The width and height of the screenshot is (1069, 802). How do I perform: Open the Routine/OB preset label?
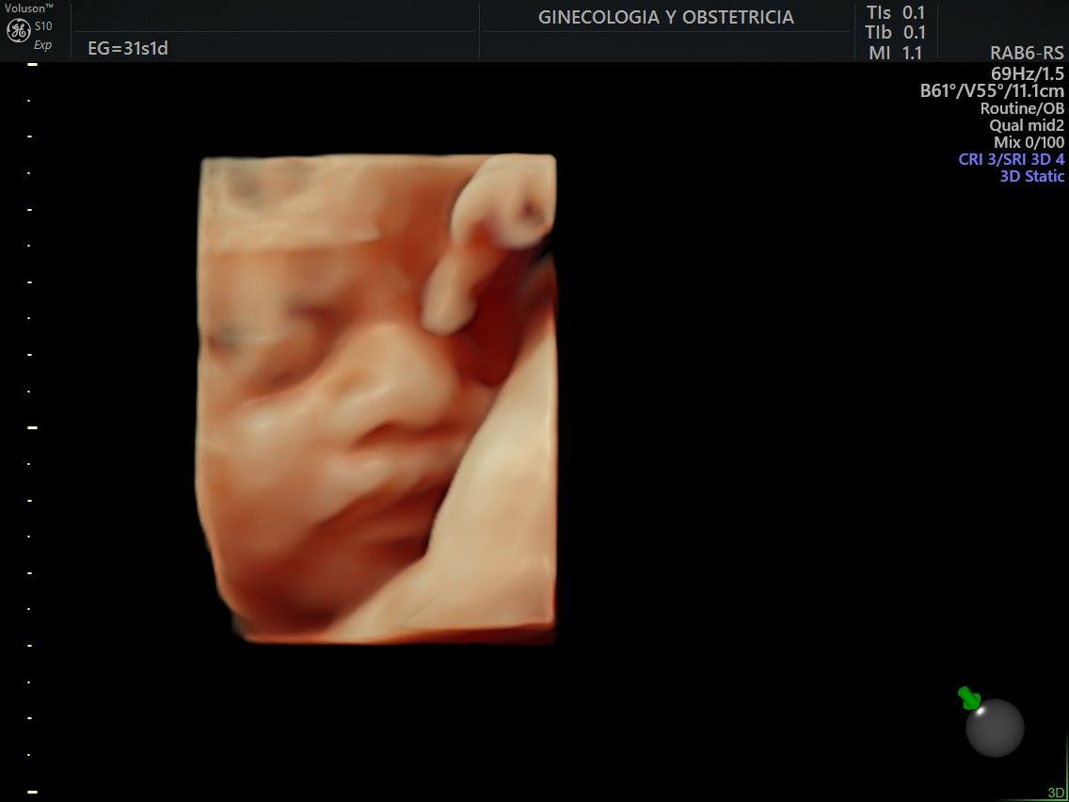click(x=1022, y=108)
